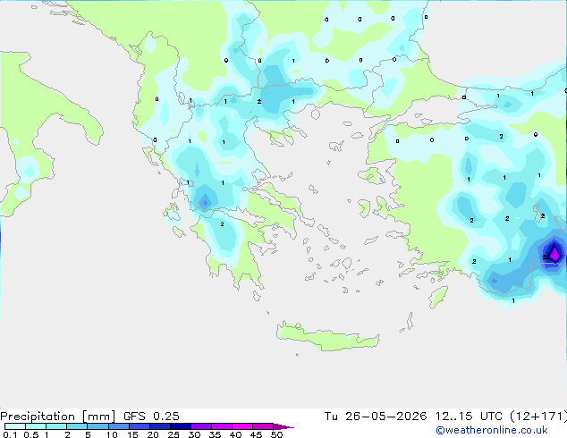
Task: Click the legend label '45'
Action: pyautogui.click(x=256, y=434)
